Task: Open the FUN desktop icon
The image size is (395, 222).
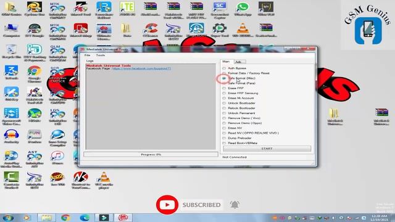Action: (35, 136)
